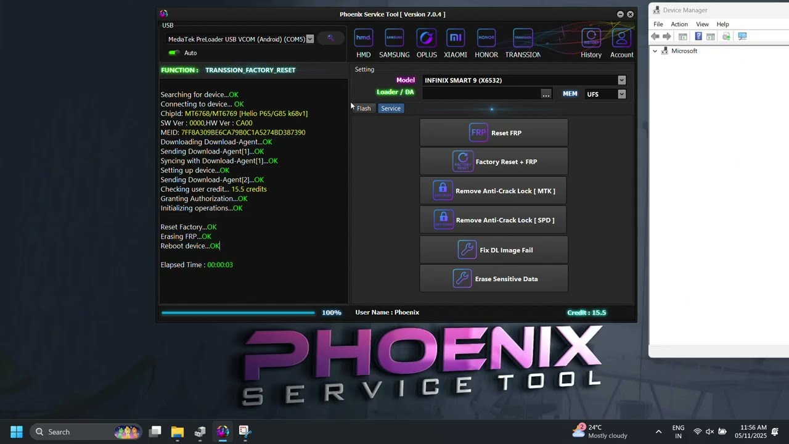Image resolution: width=789 pixels, height=444 pixels.
Task: Click the muted volume tray icon
Action: [x=709, y=432]
